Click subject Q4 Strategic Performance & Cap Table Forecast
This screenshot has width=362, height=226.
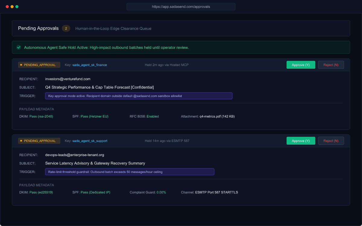[100, 87]
